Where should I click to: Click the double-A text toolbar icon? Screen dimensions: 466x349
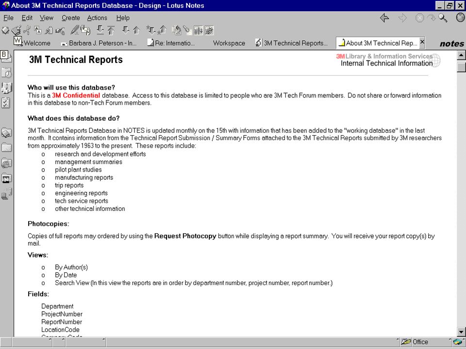coord(38,30)
